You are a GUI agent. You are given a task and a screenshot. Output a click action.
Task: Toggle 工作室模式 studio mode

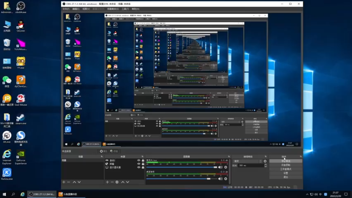tap(286, 169)
